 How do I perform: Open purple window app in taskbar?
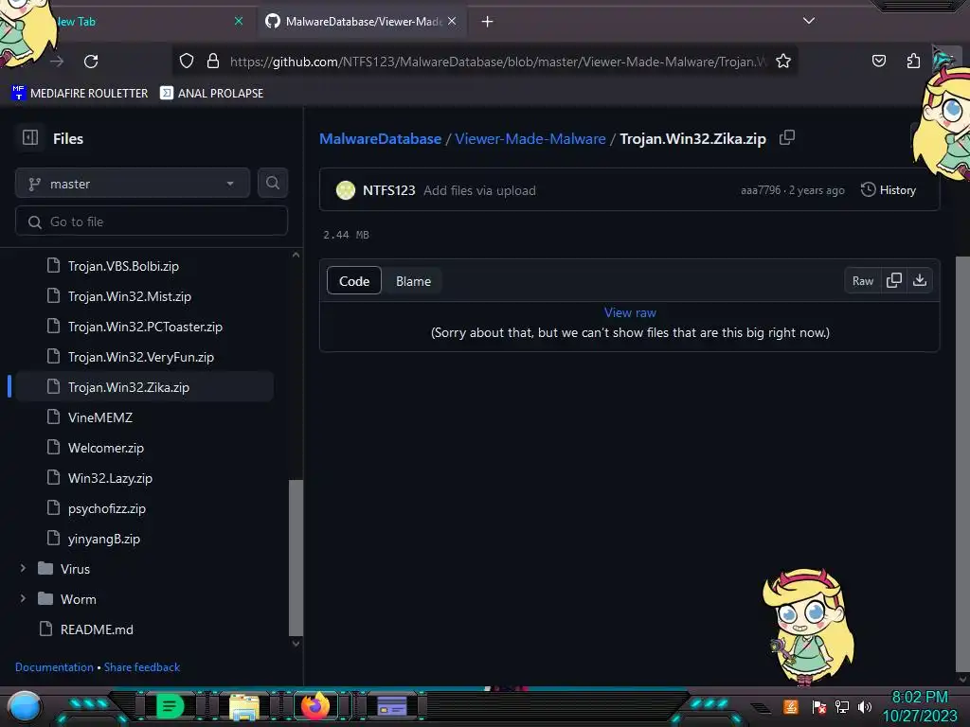[391, 706]
